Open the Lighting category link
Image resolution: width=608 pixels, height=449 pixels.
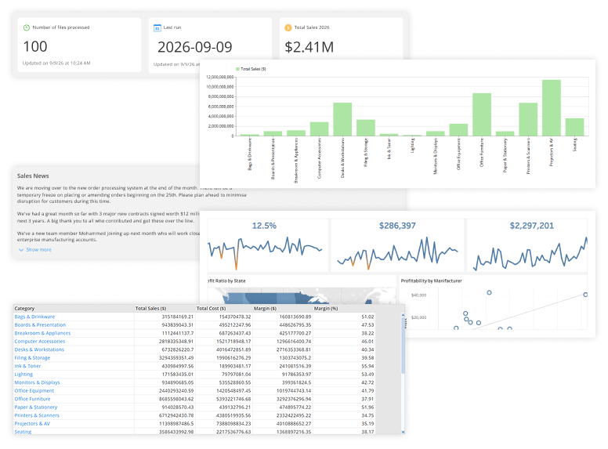pyautogui.click(x=24, y=375)
